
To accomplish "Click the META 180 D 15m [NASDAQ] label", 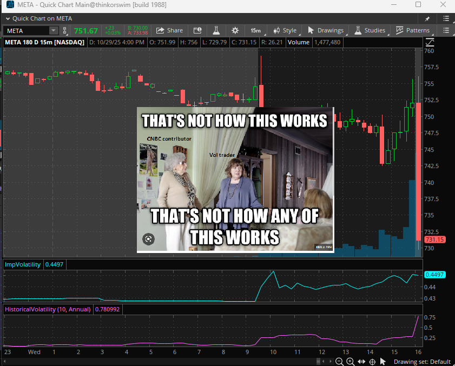I will pos(45,42).
